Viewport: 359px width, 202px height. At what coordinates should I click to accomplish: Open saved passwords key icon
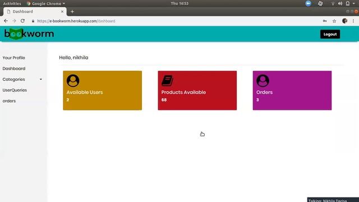[325, 21]
